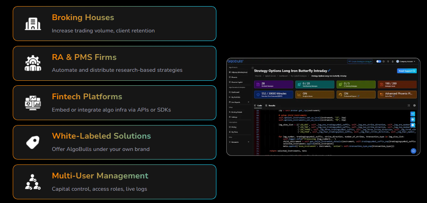Viewport: 427px width, 203px height.
Task: Open the round chat bubble button
Action: click(x=413, y=151)
